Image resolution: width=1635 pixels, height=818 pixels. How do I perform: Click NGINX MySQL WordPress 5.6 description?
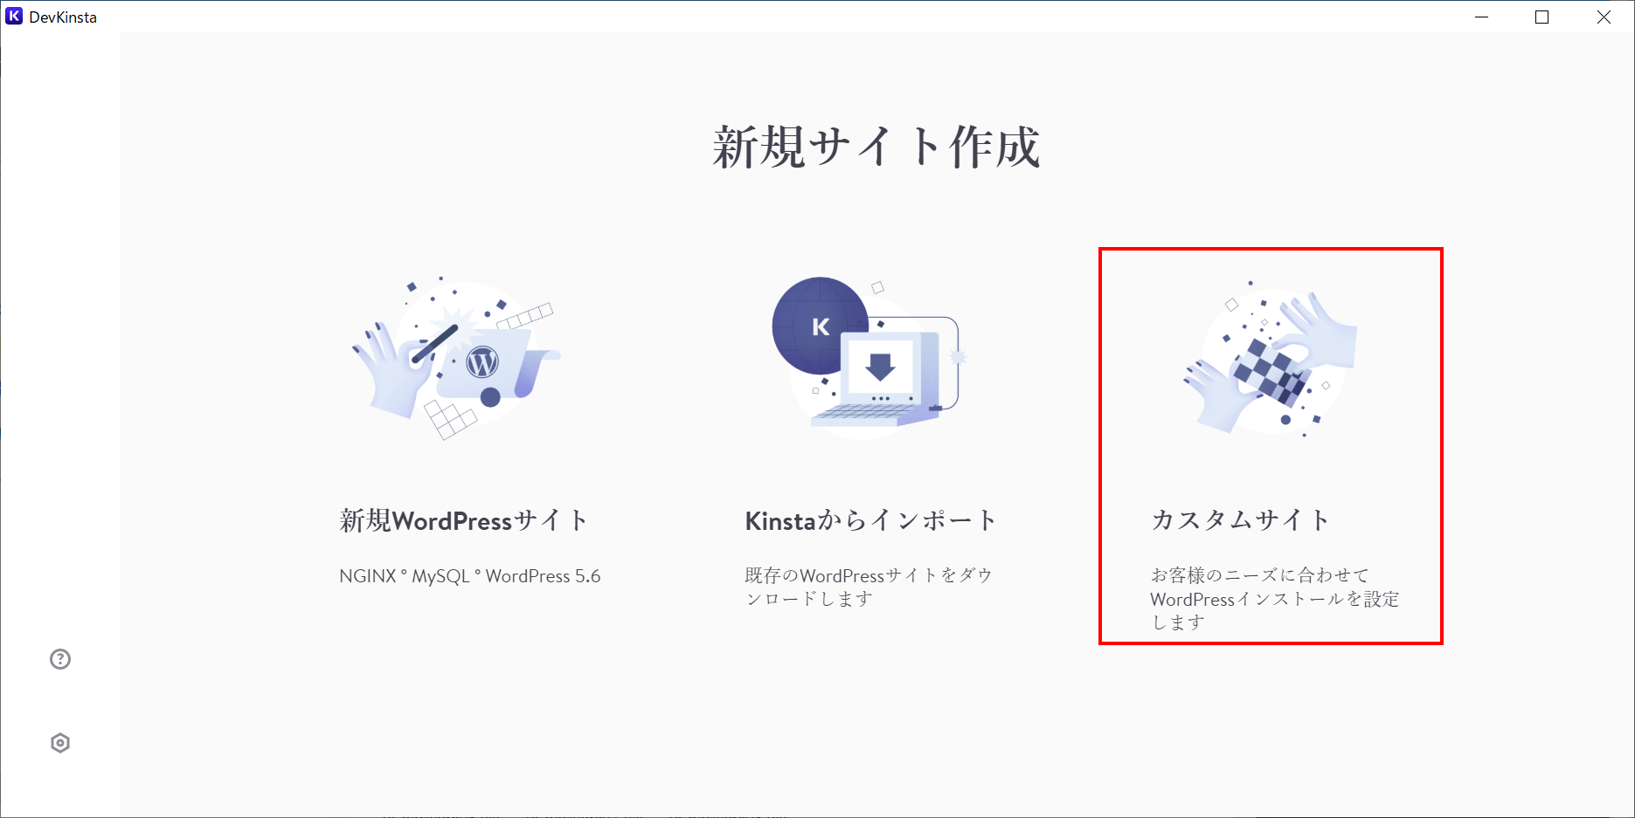[470, 576]
